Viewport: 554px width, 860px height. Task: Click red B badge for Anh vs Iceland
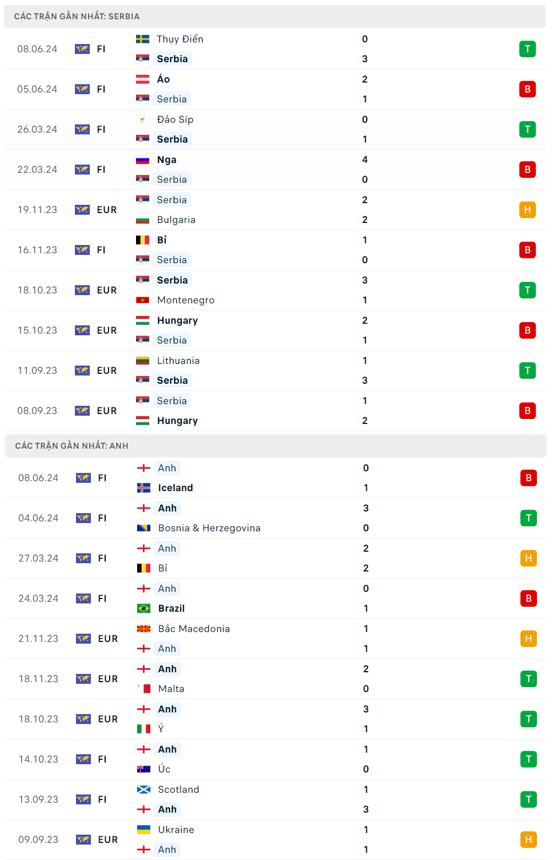click(x=529, y=478)
